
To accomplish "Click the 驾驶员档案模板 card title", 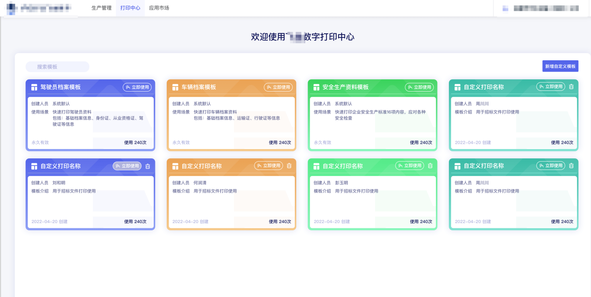I will click(x=60, y=87).
